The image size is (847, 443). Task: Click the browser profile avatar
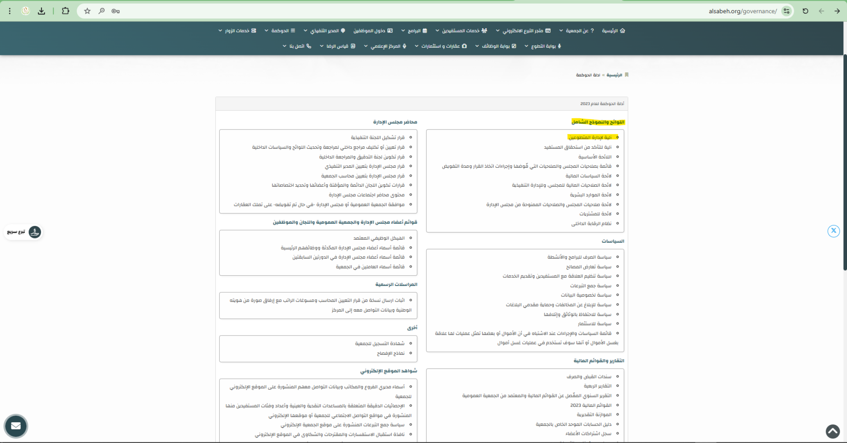(25, 11)
